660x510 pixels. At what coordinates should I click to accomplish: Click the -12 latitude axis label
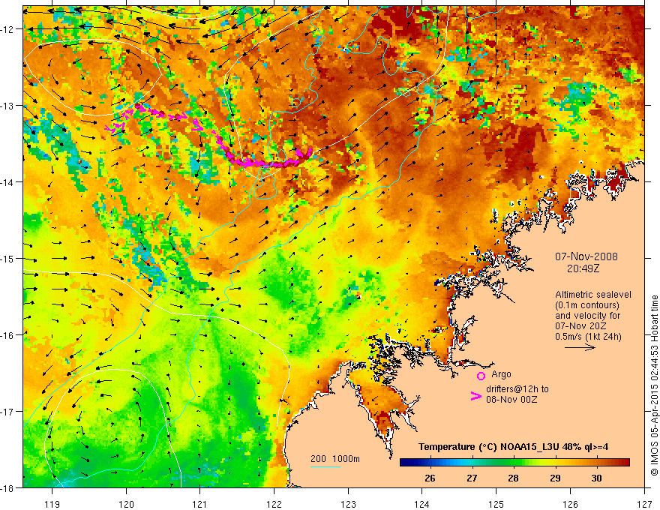(x=9, y=29)
